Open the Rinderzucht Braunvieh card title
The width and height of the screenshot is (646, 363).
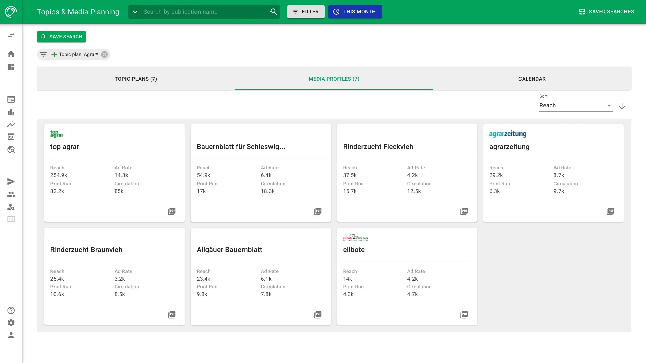click(86, 250)
